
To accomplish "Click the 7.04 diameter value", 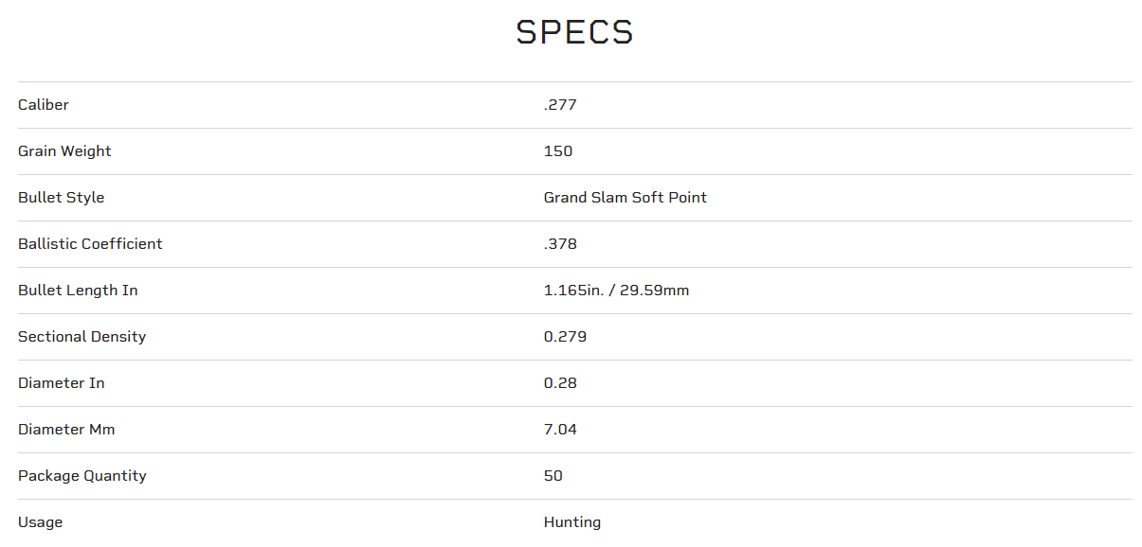I will pos(560,430).
